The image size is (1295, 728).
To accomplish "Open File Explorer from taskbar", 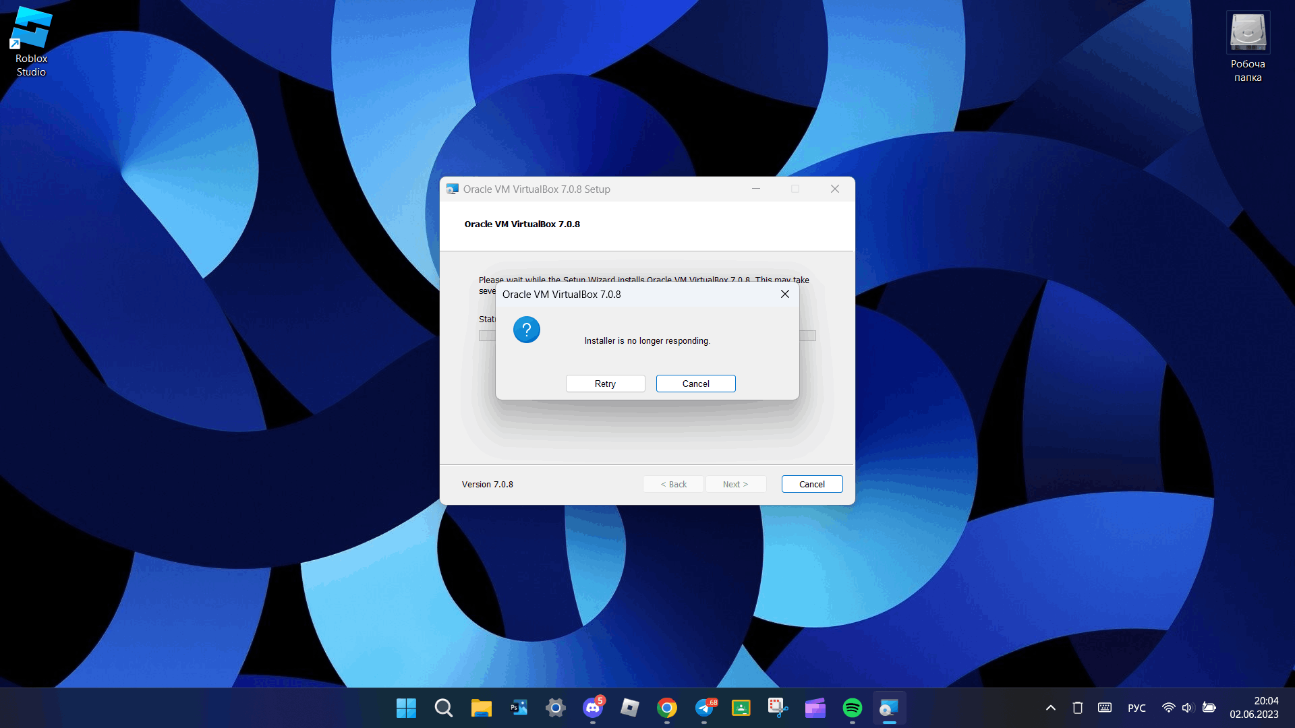I will (481, 708).
